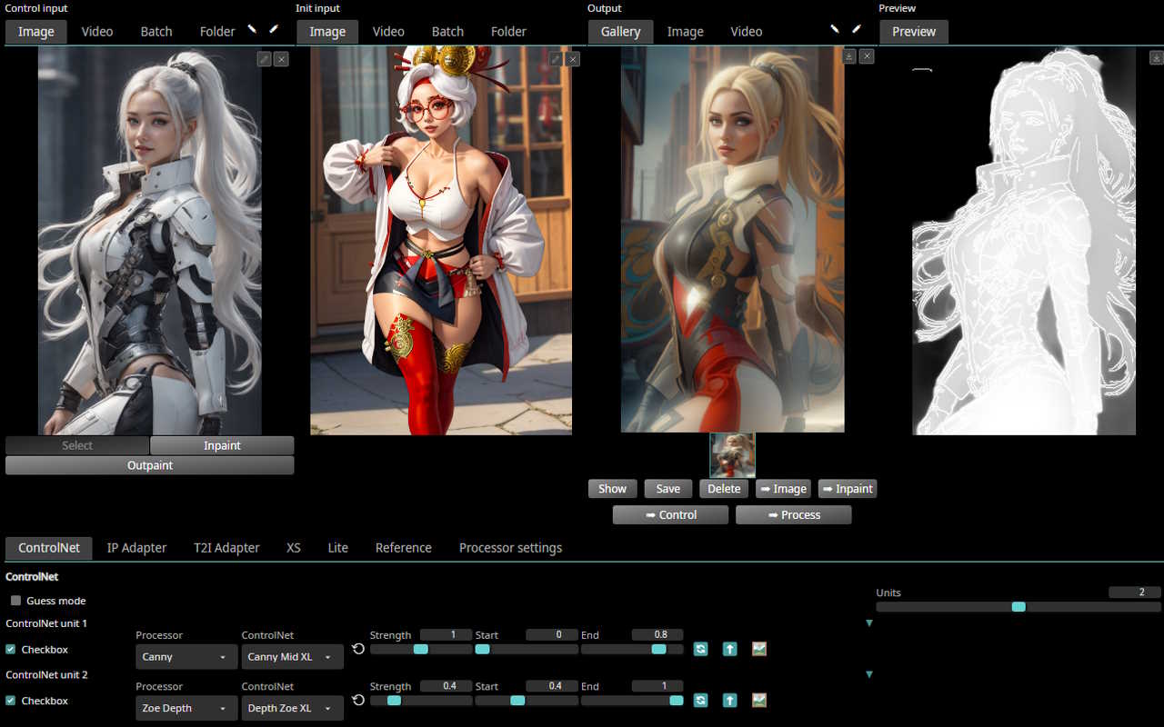Toggle ControlNet unit 2 checkbox
The width and height of the screenshot is (1164, 727).
[x=11, y=701]
